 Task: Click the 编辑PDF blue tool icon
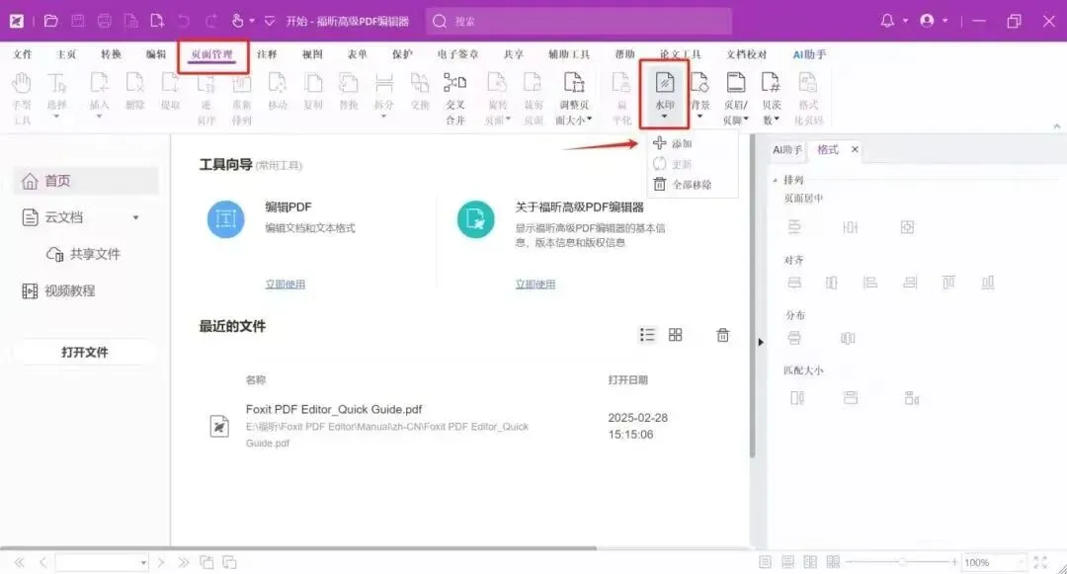tap(226, 219)
